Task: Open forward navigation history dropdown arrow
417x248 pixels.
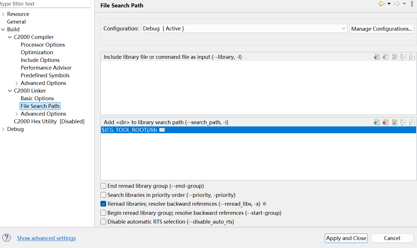Action: coord(404,4)
